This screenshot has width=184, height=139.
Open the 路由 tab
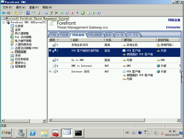(x=108, y=35)
